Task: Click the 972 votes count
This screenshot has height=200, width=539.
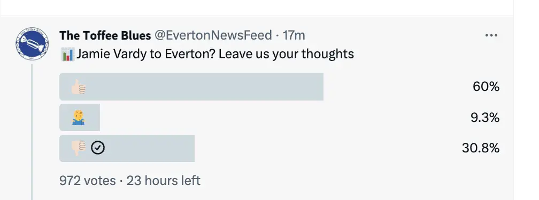Action: 88,180
